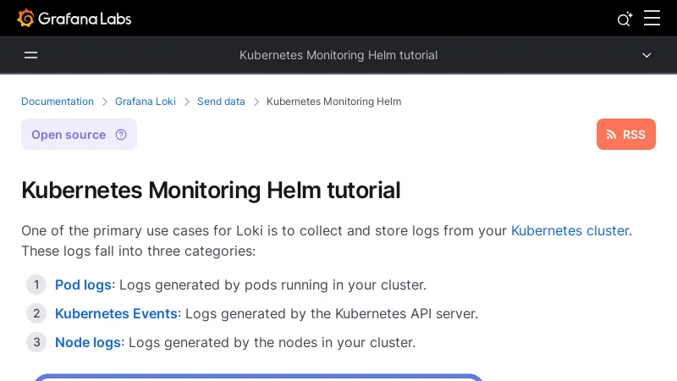Open the Kubernetes Events link
The width and height of the screenshot is (677, 381).
point(116,313)
